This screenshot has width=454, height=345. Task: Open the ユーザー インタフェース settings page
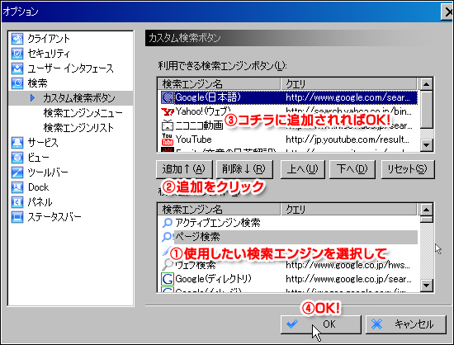70,69
